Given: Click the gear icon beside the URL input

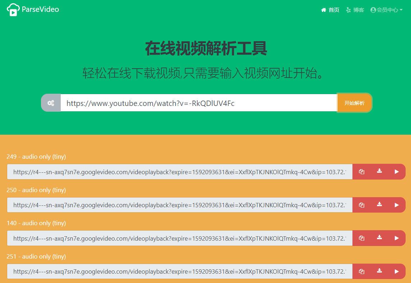Looking at the screenshot, I should (51, 103).
